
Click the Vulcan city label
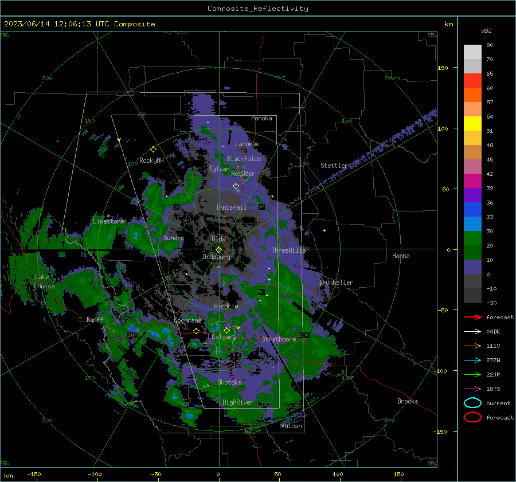click(x=292, y=426)
